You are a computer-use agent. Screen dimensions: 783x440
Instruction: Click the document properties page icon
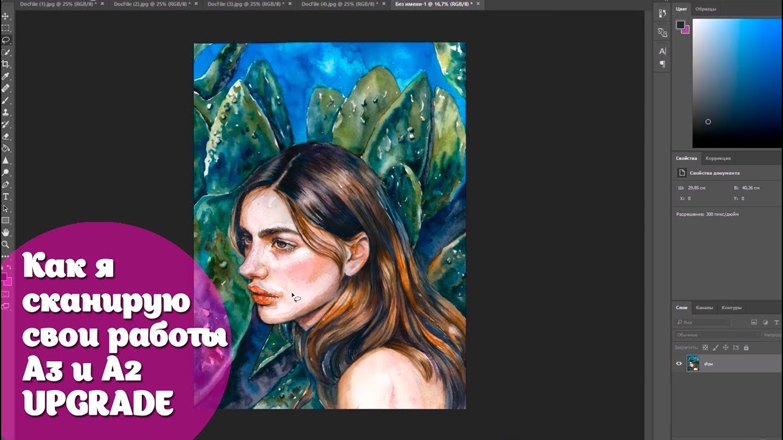click(x=681, y=173)
